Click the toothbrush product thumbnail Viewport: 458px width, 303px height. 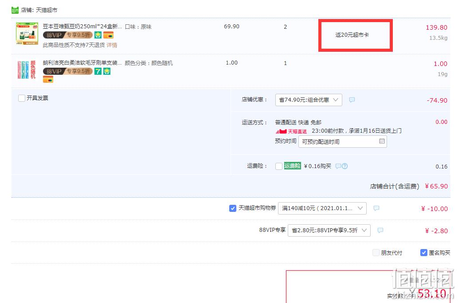pyautogui.click(x=27, y=69)
